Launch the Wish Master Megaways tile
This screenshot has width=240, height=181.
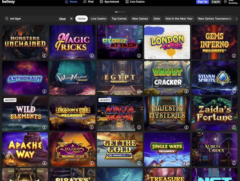coord(72,78)
